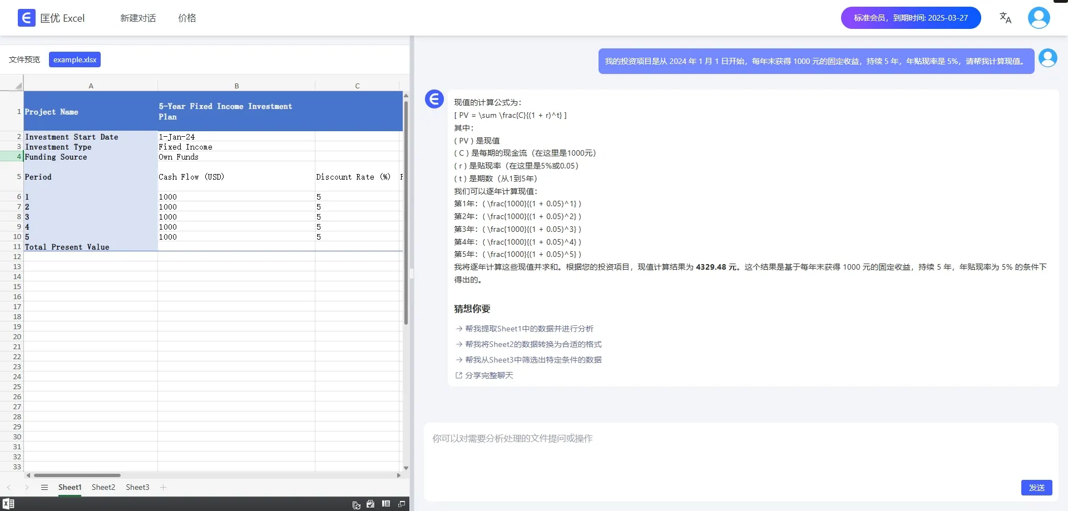Click the Excel logo in bottom bar
Screen dimensions: 1068x511
(x=8, y=504)
